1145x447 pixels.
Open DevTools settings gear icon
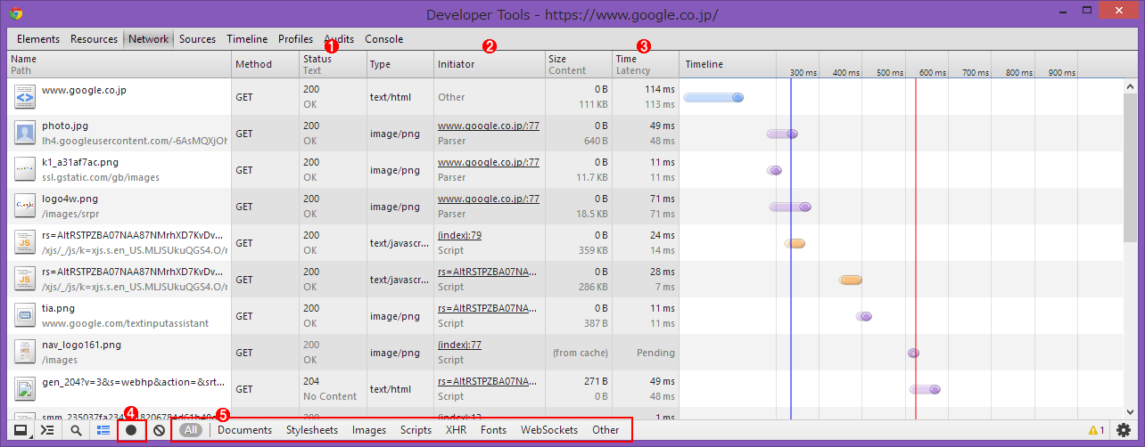[1124, 430]
